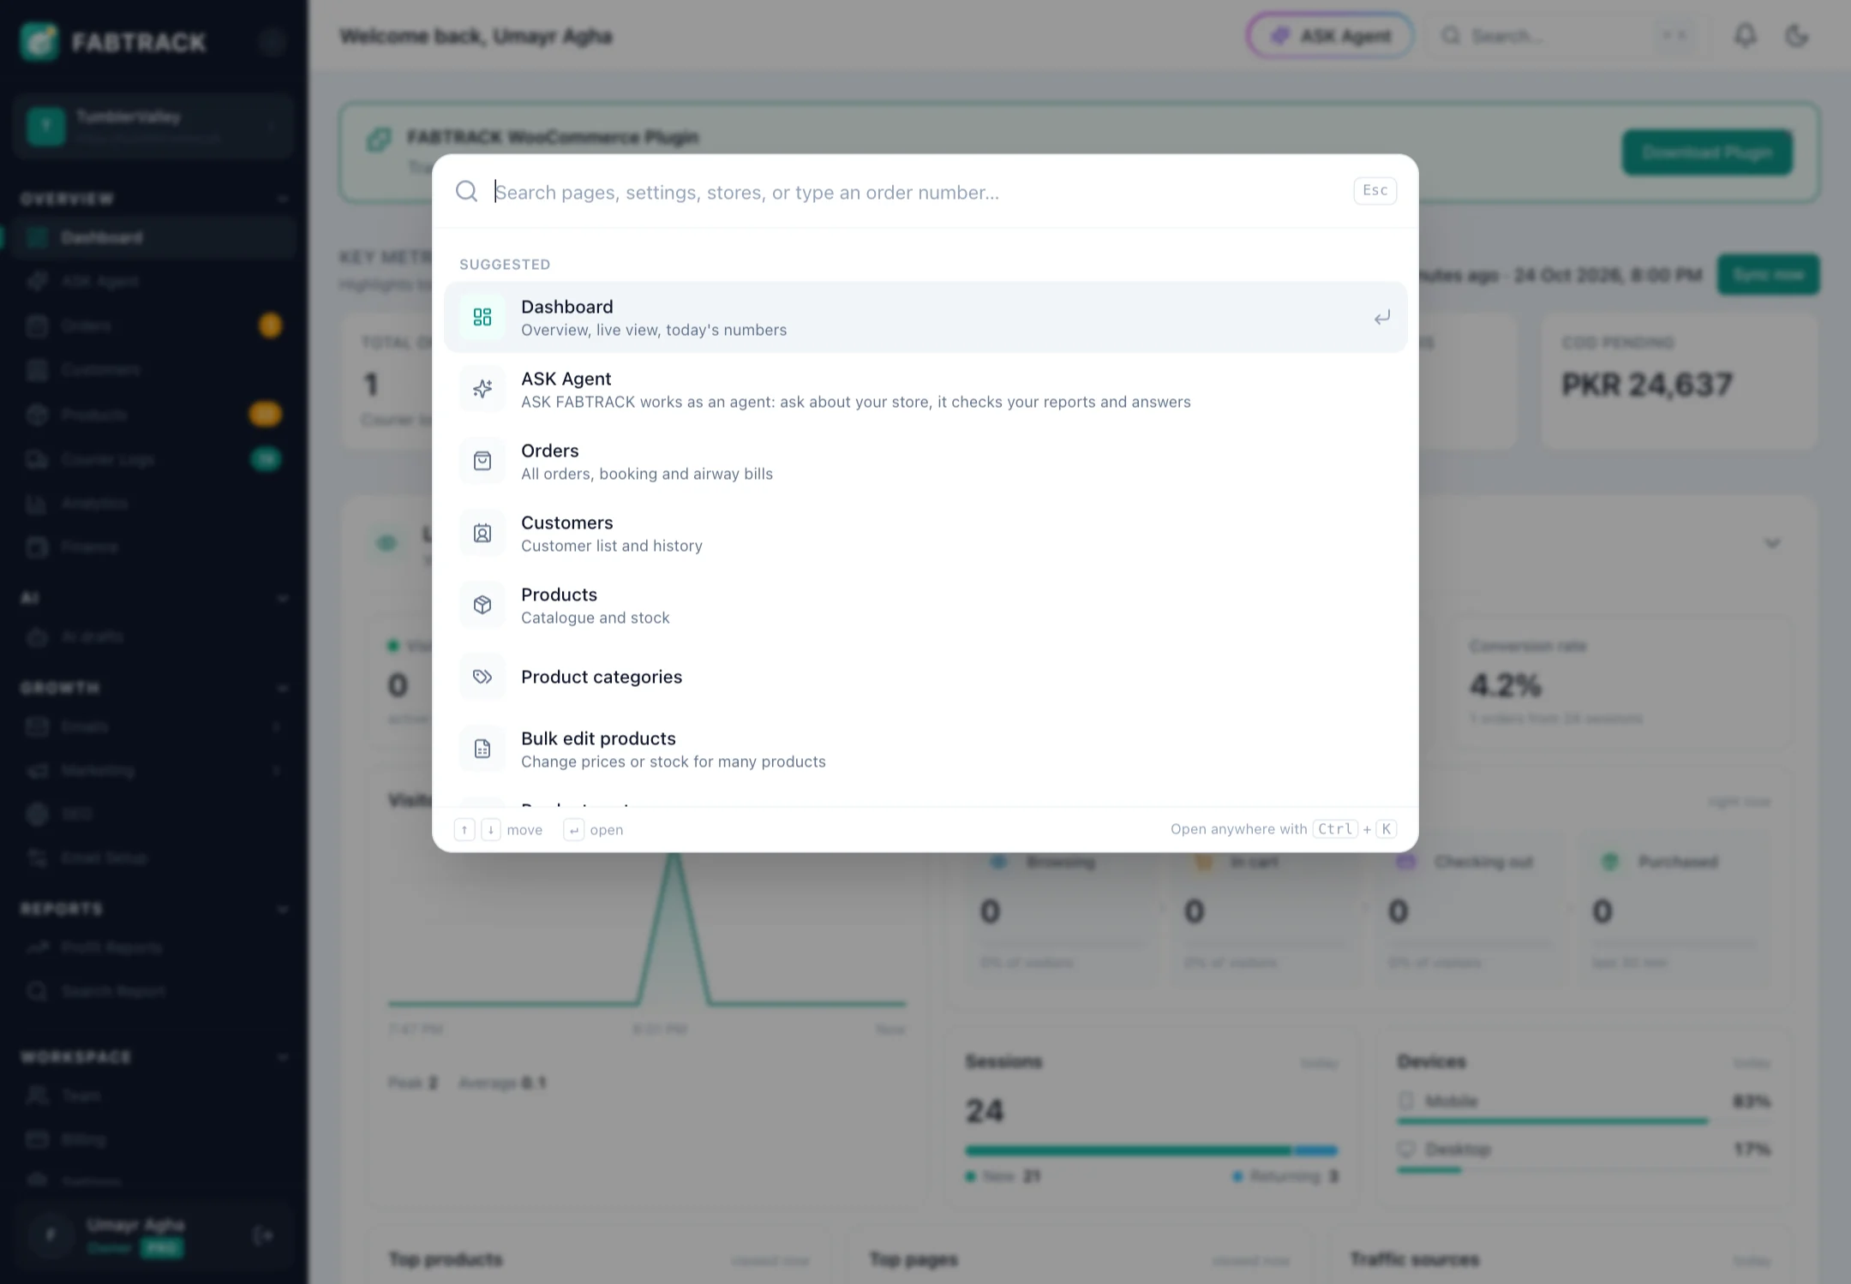1851x1284 pixels.
Task: Collapse the REPORTS sidebar section chevron
Action: coord(283,909)
